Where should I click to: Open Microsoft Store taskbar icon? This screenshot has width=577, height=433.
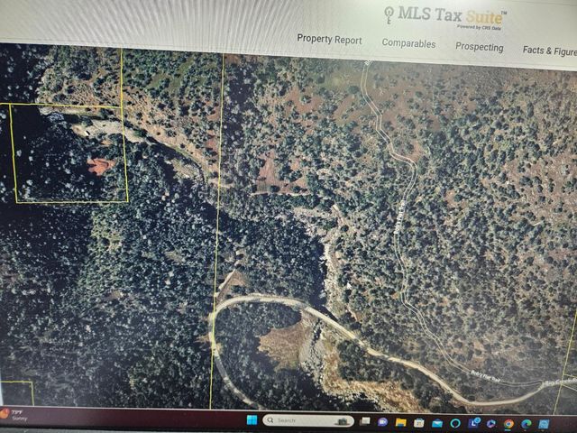[x=418, y=423]
